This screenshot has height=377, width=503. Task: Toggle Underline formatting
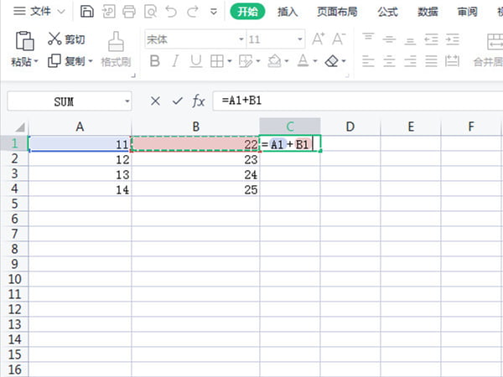(x=194, y=61)
